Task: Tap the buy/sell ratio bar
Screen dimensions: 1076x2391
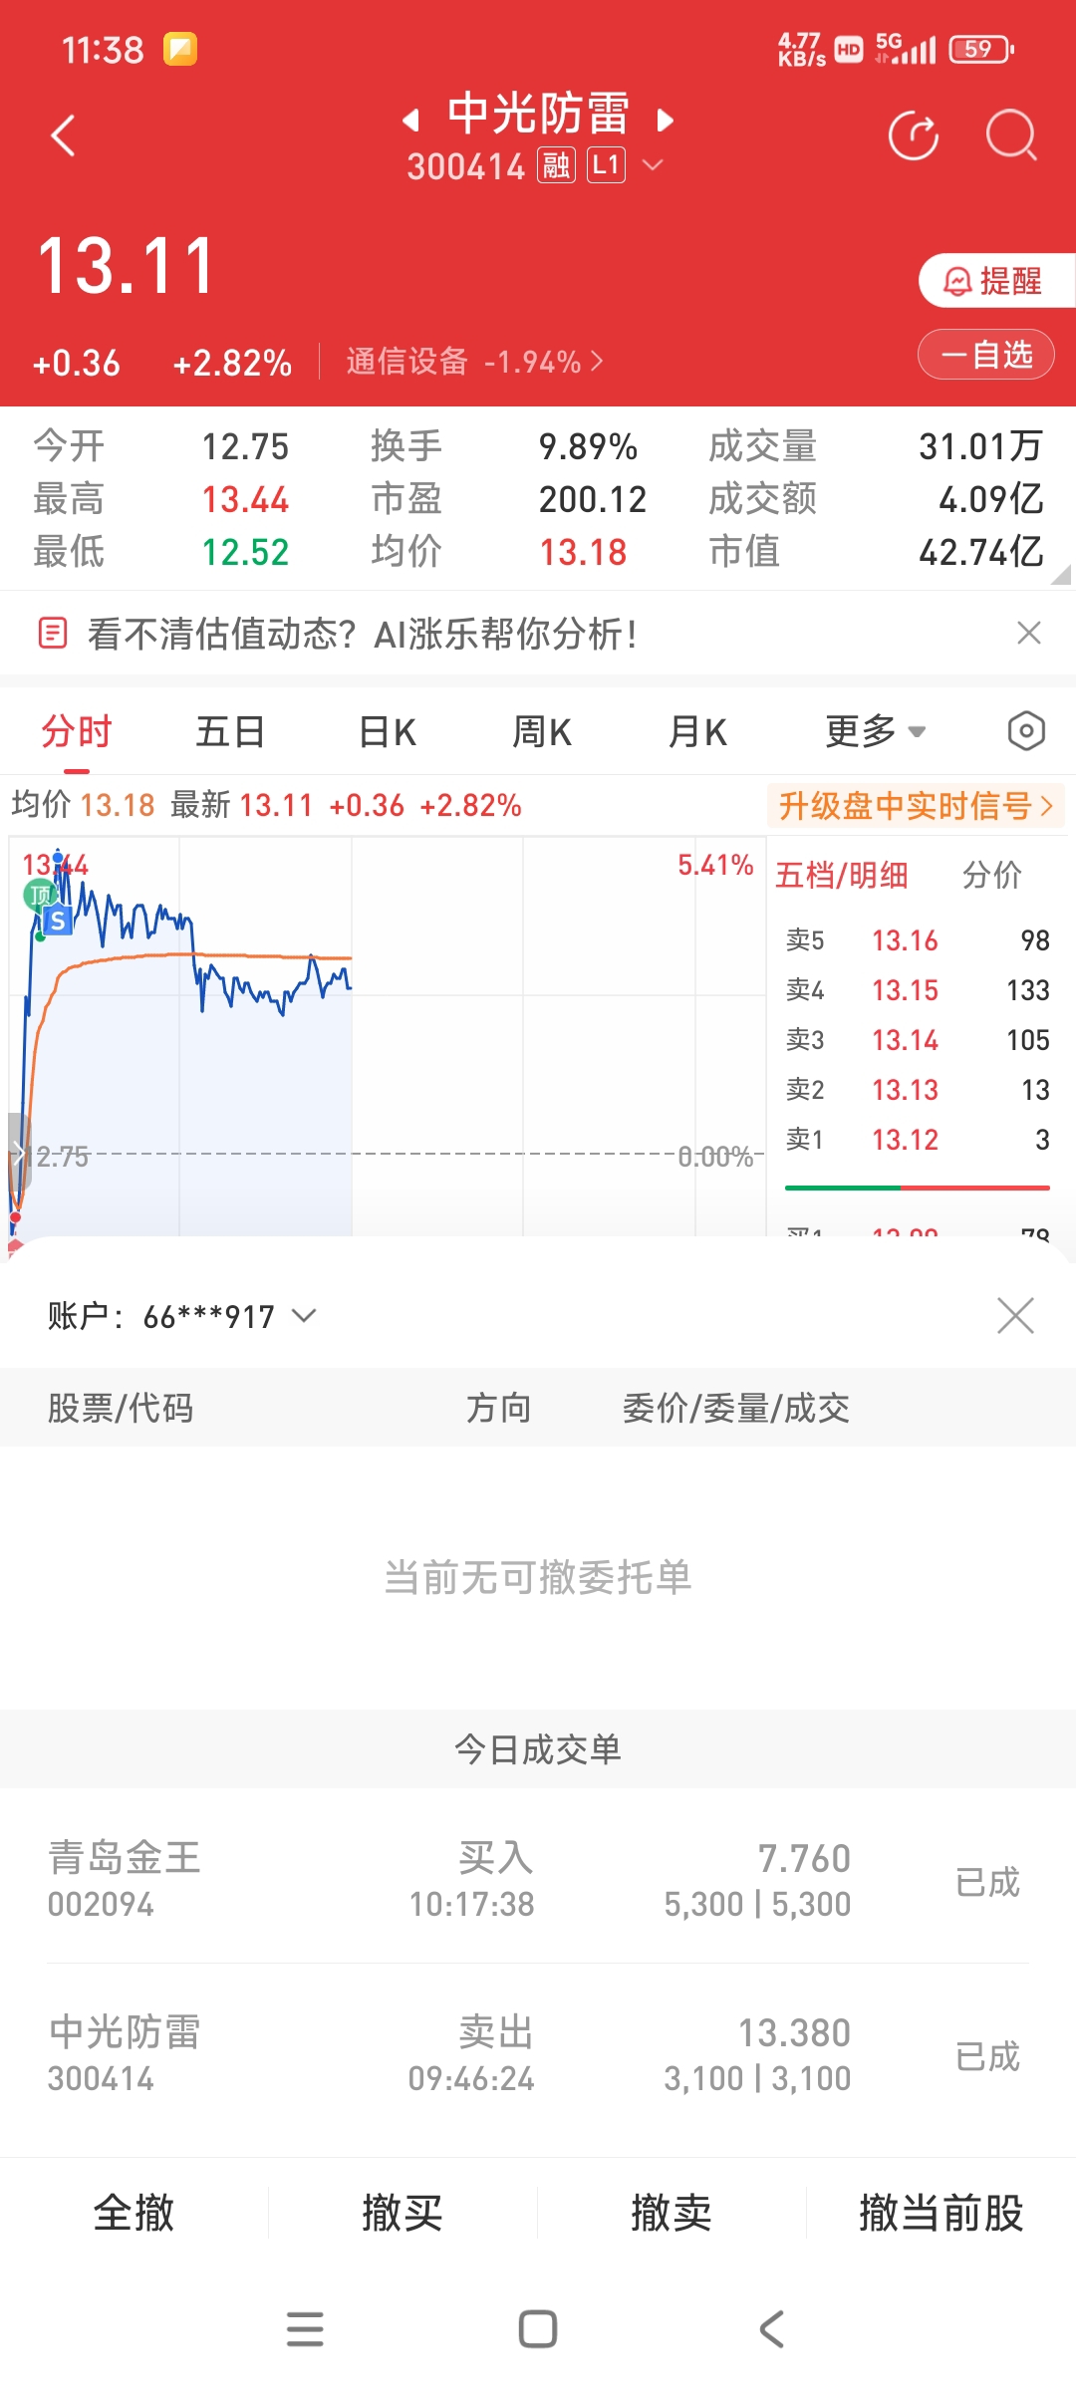Action: (917, 1188)
